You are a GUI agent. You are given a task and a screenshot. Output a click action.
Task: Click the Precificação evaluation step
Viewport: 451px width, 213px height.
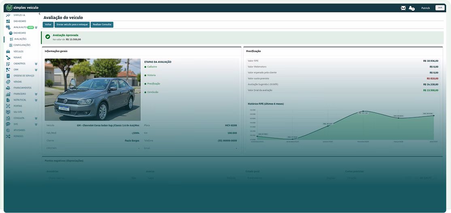coord(153,84)
